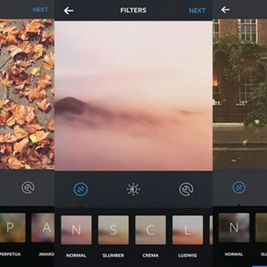Click the AMARO label text
The width and height of the screenshot is (267, 267).
[46, 254]
